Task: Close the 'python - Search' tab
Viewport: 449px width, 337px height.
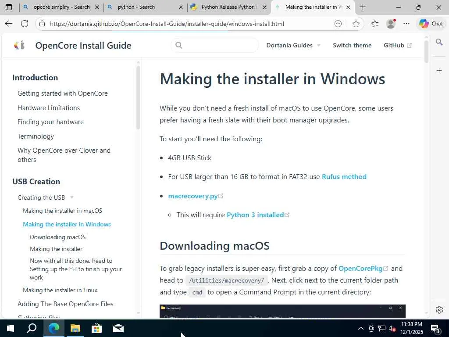Action: [181, 7]
